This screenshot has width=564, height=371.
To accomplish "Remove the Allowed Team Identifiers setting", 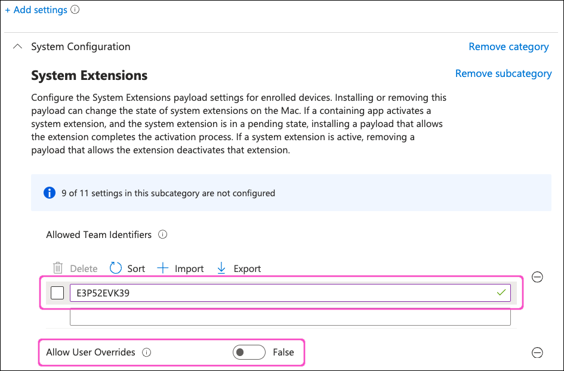I will point(537,277).
